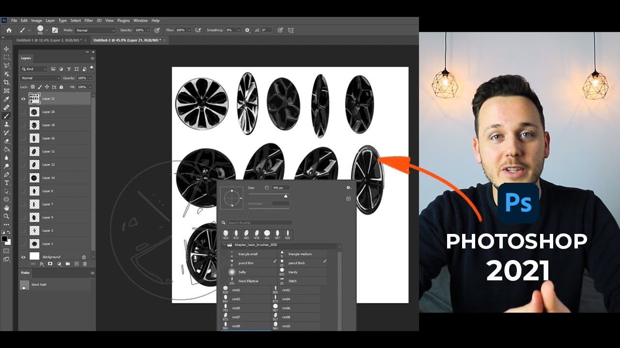Open the painting Mode dropdown

pos(95,30)
